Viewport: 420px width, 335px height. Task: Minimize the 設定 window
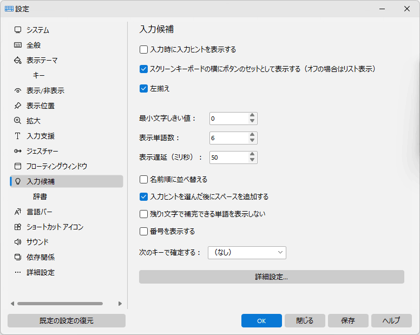click(x=382, y=9)
